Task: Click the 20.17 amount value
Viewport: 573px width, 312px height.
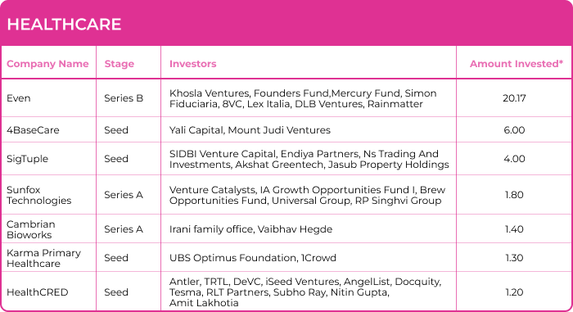Action: tap(514, 98)
